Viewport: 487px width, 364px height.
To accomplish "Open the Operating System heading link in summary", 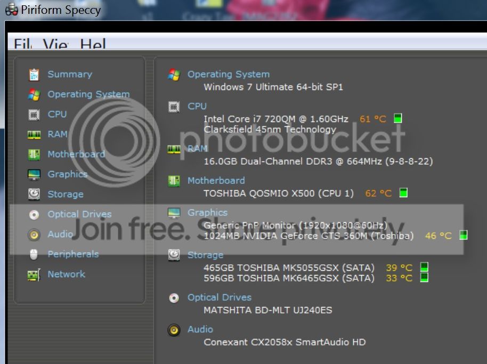I will [x=229, y=74].
